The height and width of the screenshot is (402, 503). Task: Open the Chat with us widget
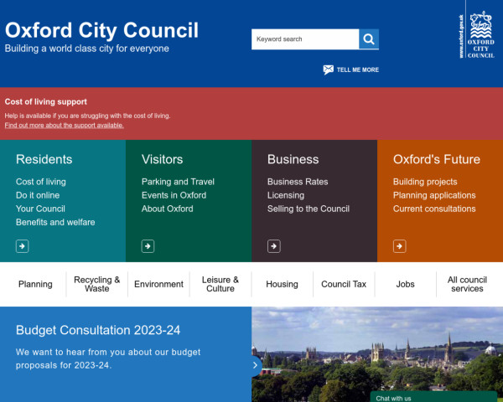click(433, 397)
